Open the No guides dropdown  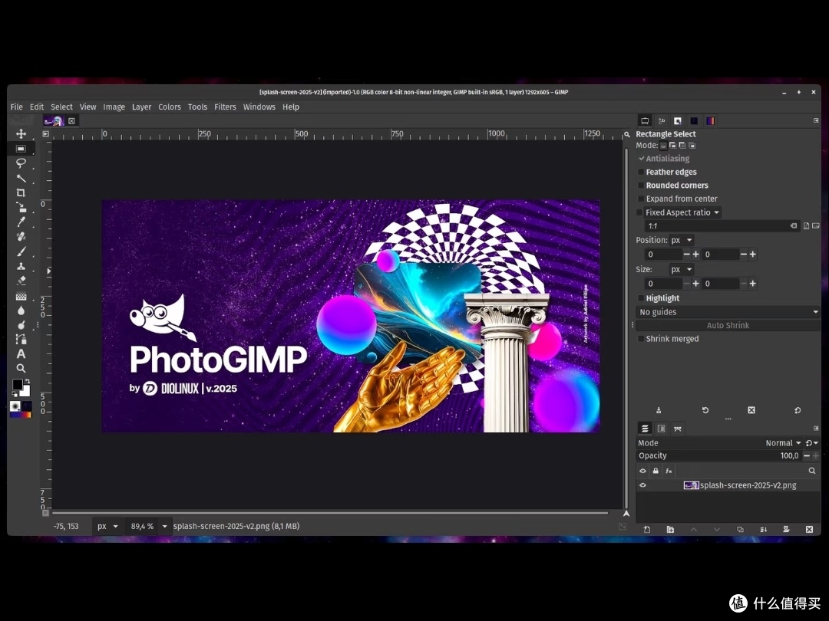(728, 312)
